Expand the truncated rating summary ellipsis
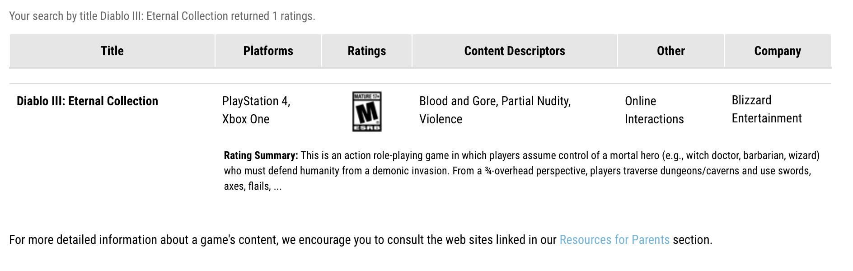 pos(277,187)
